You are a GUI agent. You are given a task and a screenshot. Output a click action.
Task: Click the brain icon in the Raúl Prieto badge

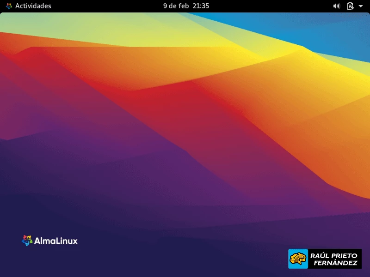pyautogui.click(x=297, y=259)
